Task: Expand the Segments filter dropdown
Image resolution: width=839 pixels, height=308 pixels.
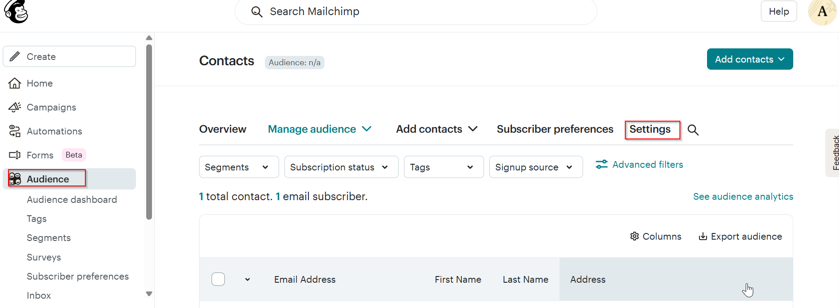Action: (x=239, y=167)
